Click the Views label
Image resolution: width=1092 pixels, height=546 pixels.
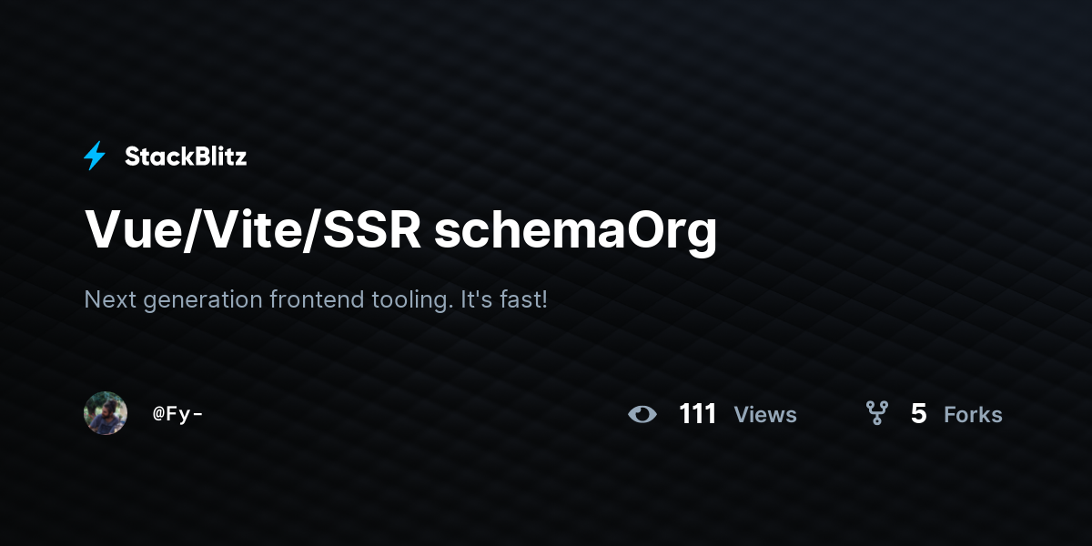[765, 415]
